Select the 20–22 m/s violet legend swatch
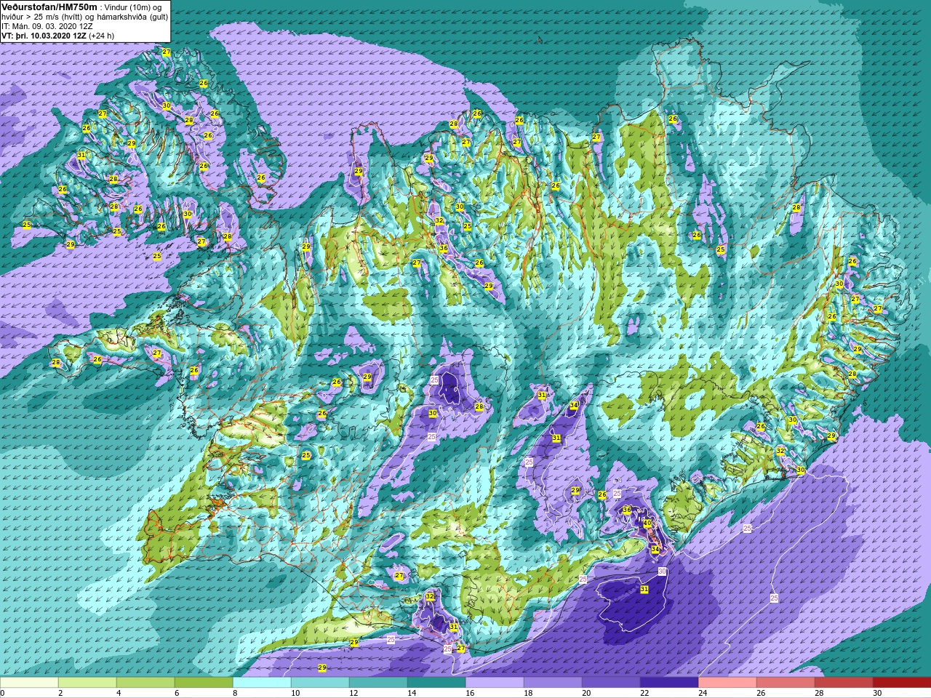This screenshot has width=931, height=698. 611,682
